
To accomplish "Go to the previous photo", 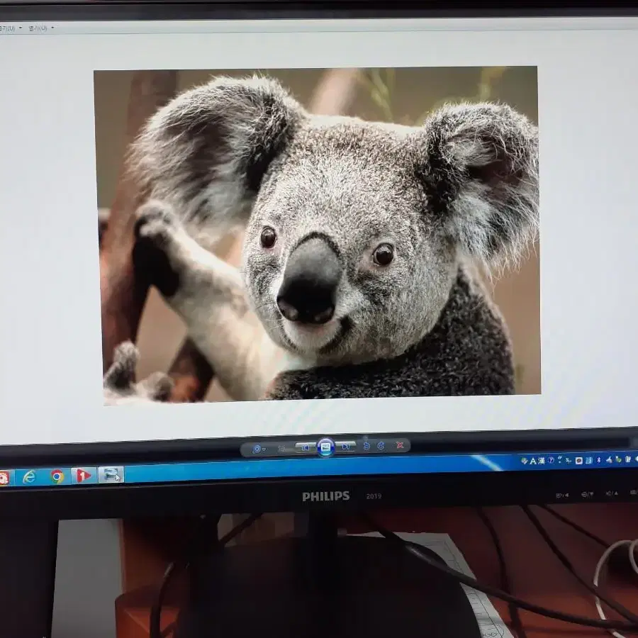I will [305, 447].
